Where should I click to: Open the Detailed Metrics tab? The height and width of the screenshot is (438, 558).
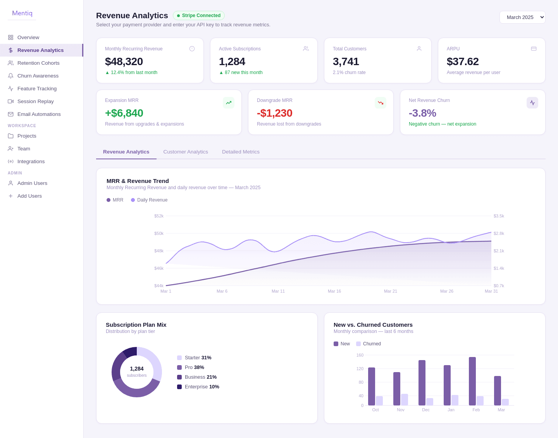coord(241,152)
